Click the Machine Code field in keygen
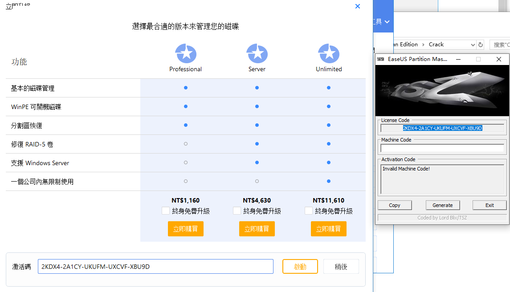 pos(442,148)
